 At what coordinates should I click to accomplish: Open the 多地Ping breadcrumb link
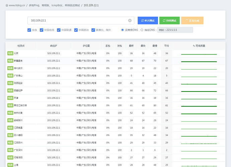54,5
